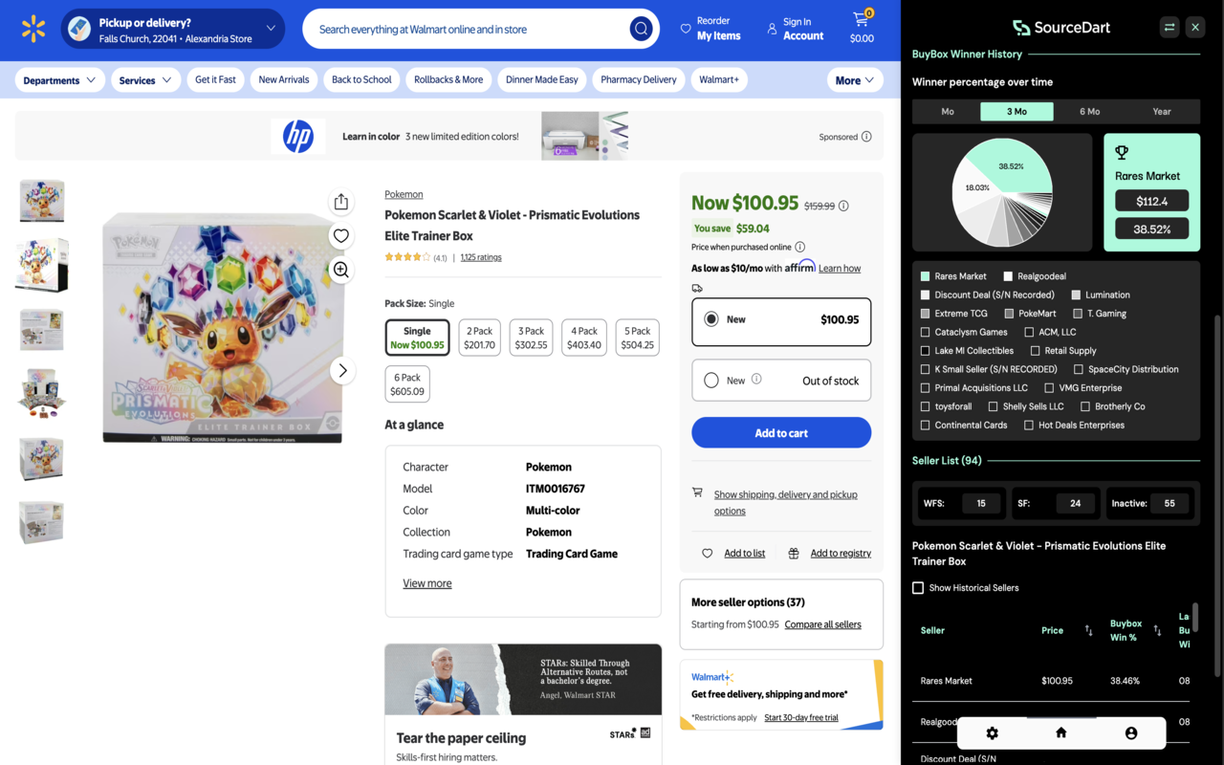Viewport: 1224px width, 765px height.
Task: Open SourceDart account profile icon
Action: pos(1131,733)
